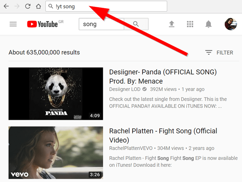This screenshot has height=182, width=242.
Task: Open the YouTube hamburger guide menu
Action: (13, 24)
